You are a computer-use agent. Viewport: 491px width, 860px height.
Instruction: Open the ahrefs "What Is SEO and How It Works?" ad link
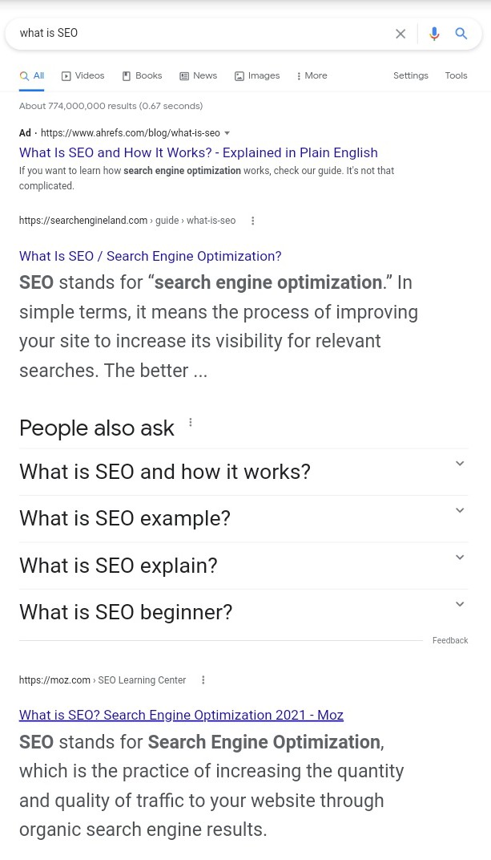[198, 152]
